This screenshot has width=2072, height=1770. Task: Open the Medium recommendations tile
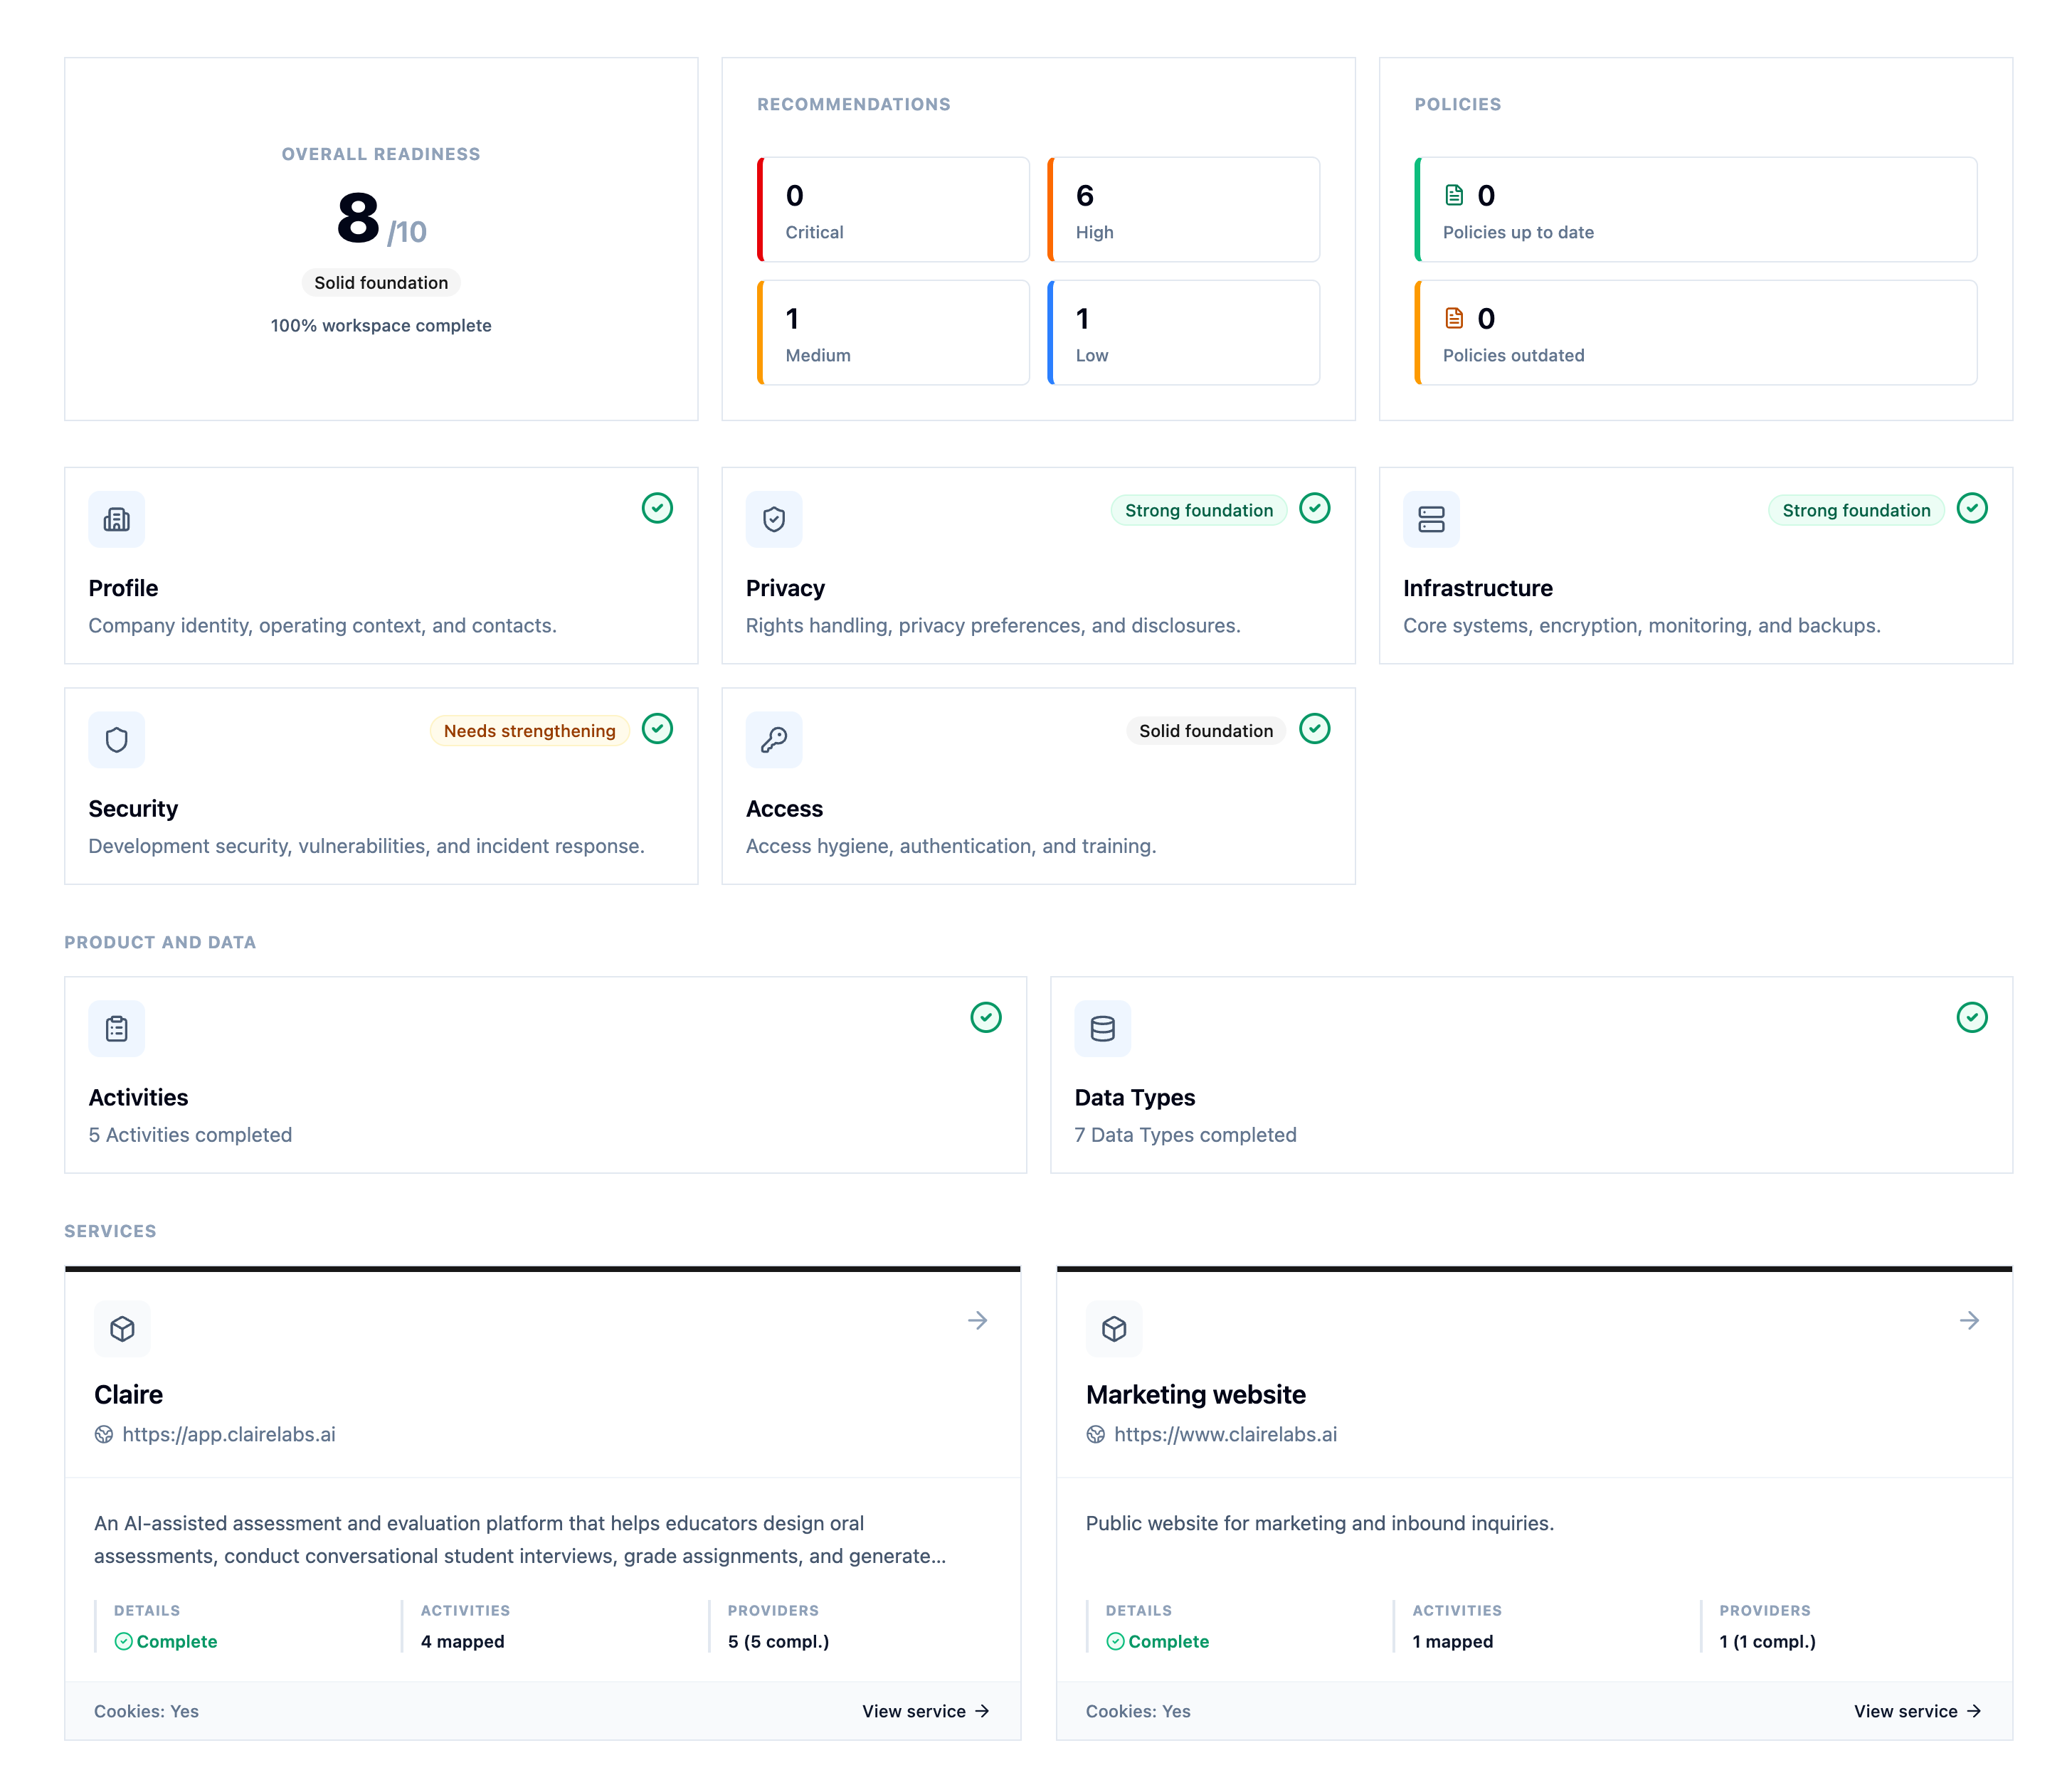coord(893,332)
